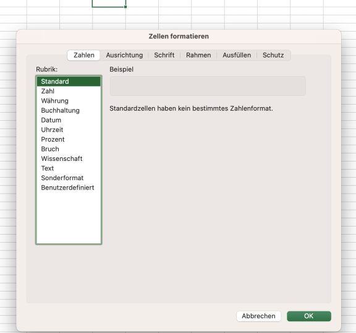
Task: Click the Abbrechen button
Action: [258, 316]
